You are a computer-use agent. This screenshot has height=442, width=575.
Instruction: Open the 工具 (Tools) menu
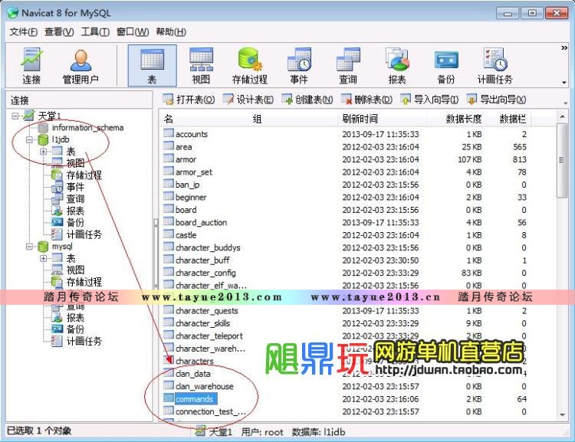(95, 32)
